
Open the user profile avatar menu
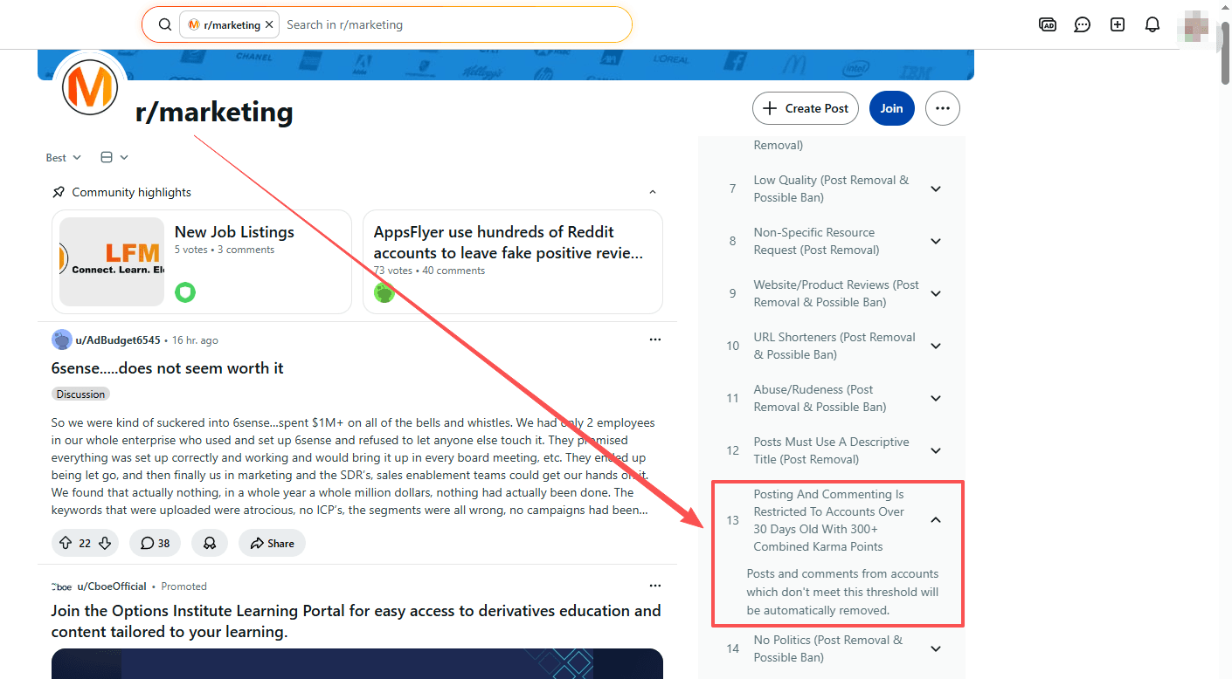pyautogui.click(x=1193, y=25)
